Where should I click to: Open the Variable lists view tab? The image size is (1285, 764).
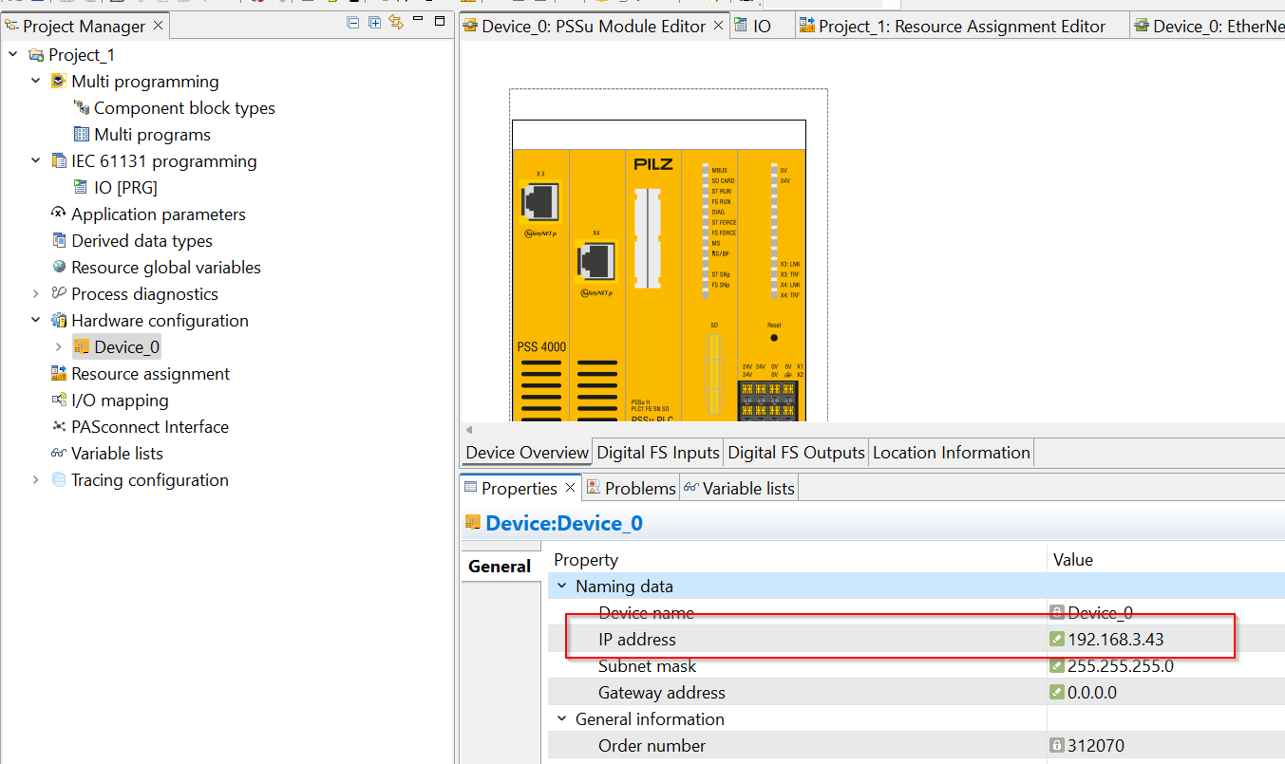pos(739,488)
